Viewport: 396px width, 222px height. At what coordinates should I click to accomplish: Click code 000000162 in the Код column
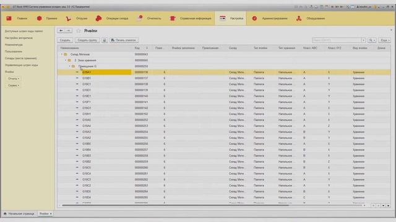142,114
